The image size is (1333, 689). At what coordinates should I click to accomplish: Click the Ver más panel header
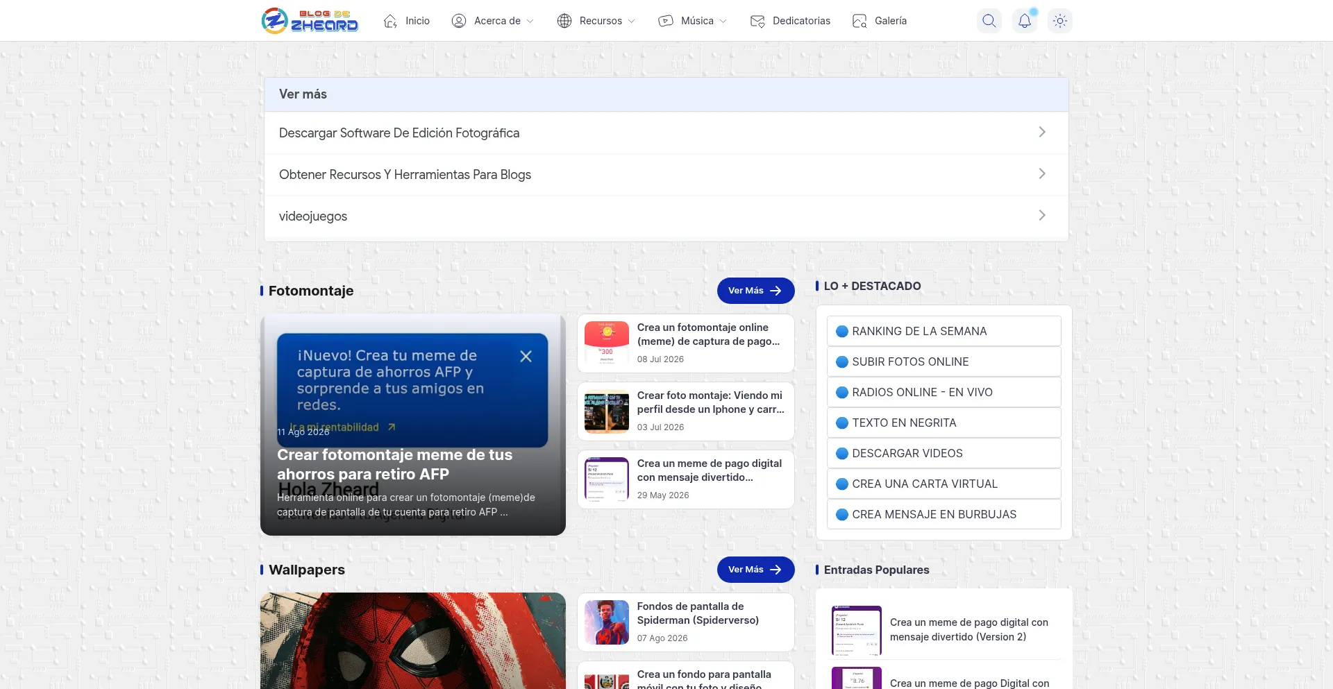666,94
